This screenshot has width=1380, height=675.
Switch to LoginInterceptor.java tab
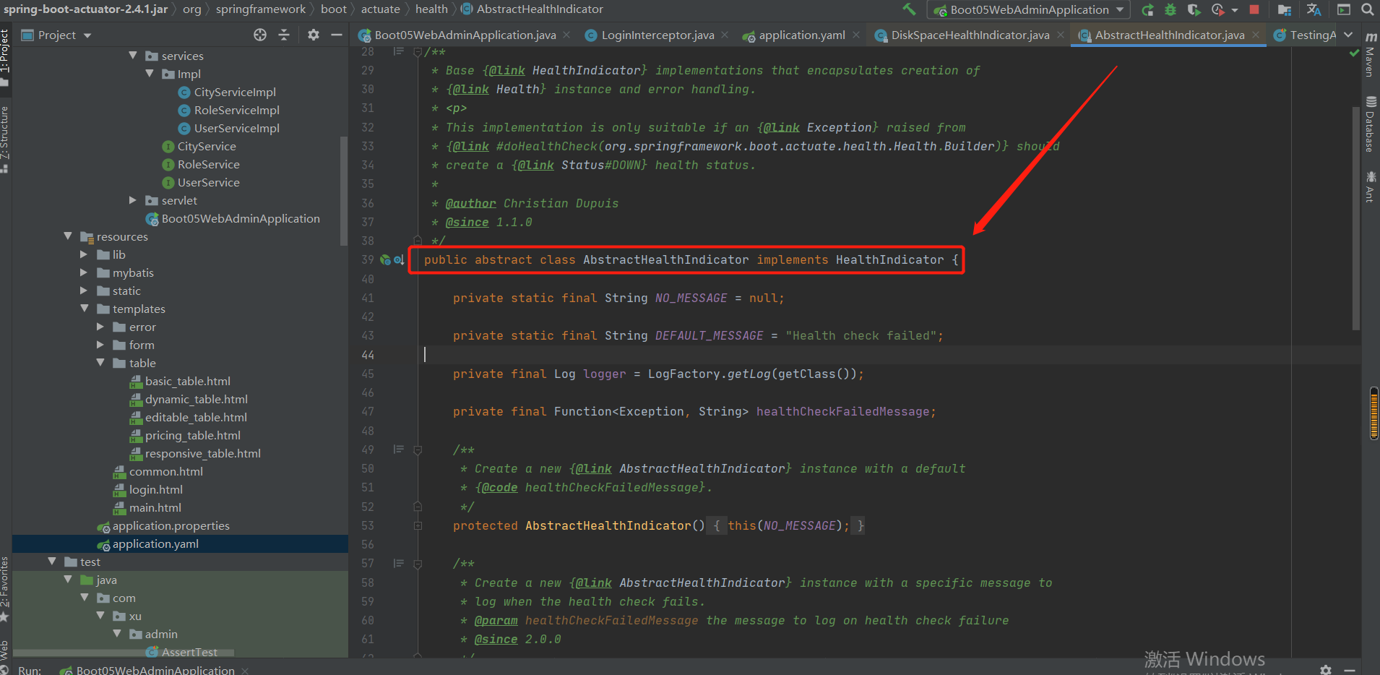click(x=657, y=35)
